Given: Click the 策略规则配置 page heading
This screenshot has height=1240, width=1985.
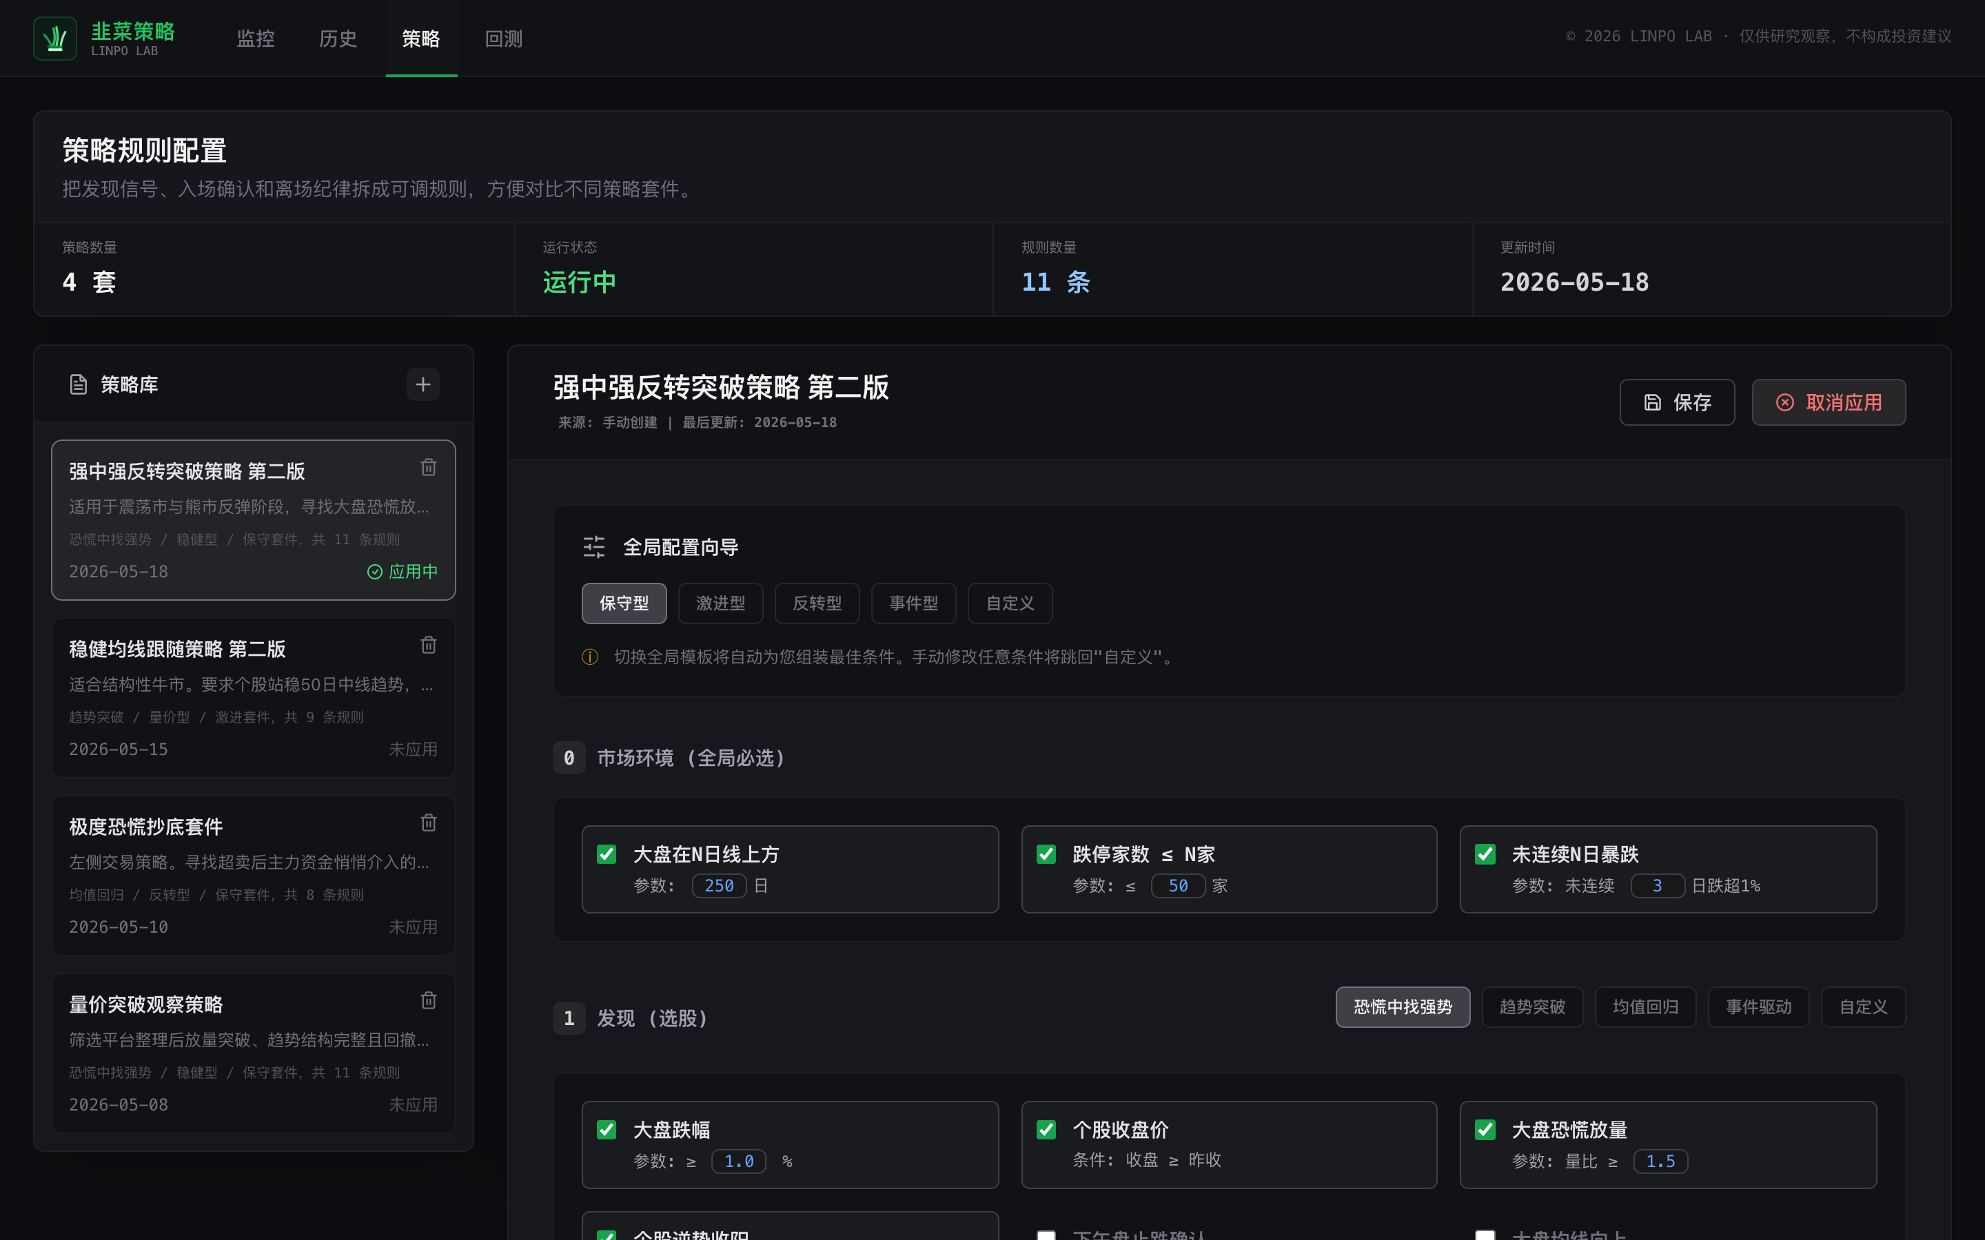Looking at the screenshot, I should 144,150.
